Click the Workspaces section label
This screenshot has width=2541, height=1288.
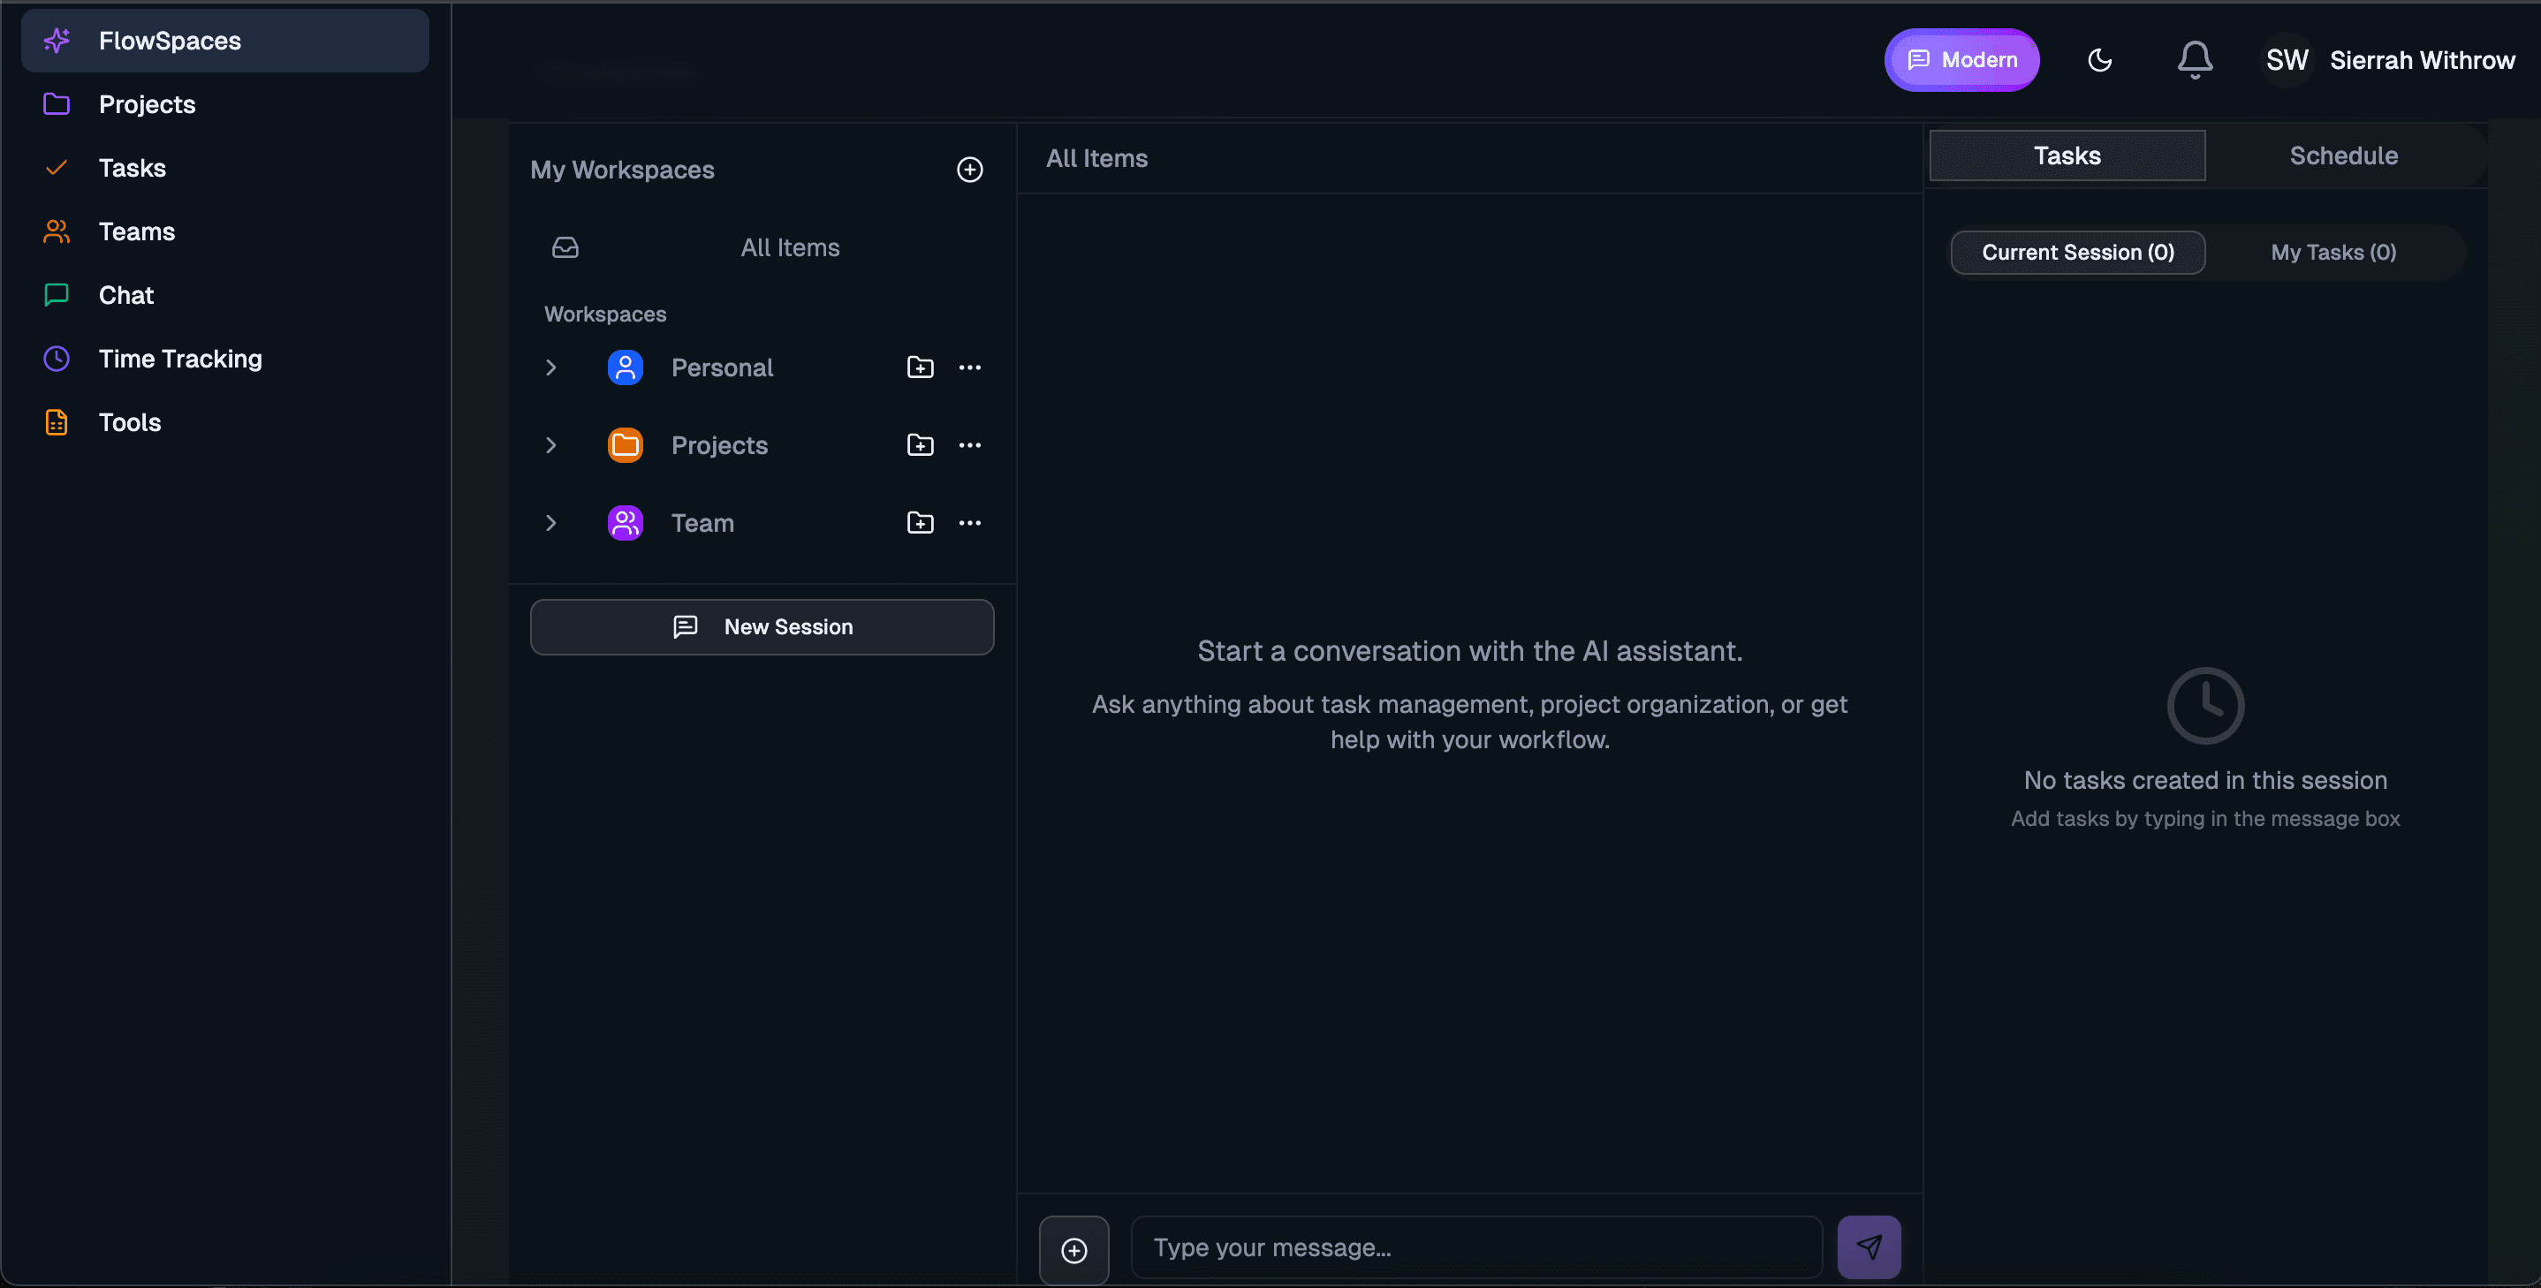[x=604, y=314]
